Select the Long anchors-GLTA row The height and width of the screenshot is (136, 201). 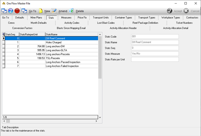click(x=50, y=50)
